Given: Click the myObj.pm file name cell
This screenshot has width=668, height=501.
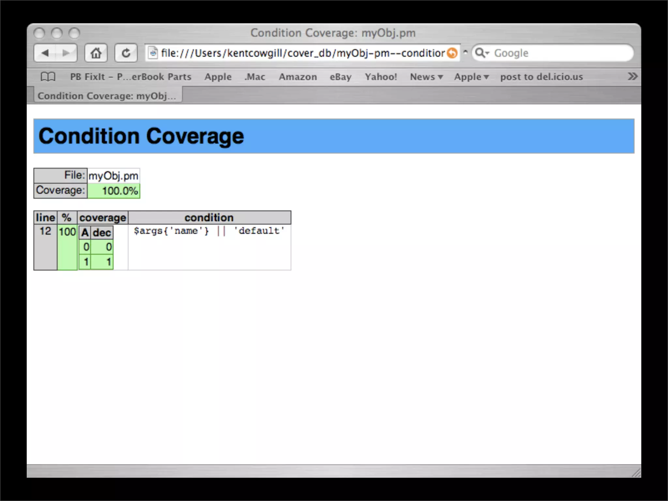Looking at the screenshot, I should (114, 176).
